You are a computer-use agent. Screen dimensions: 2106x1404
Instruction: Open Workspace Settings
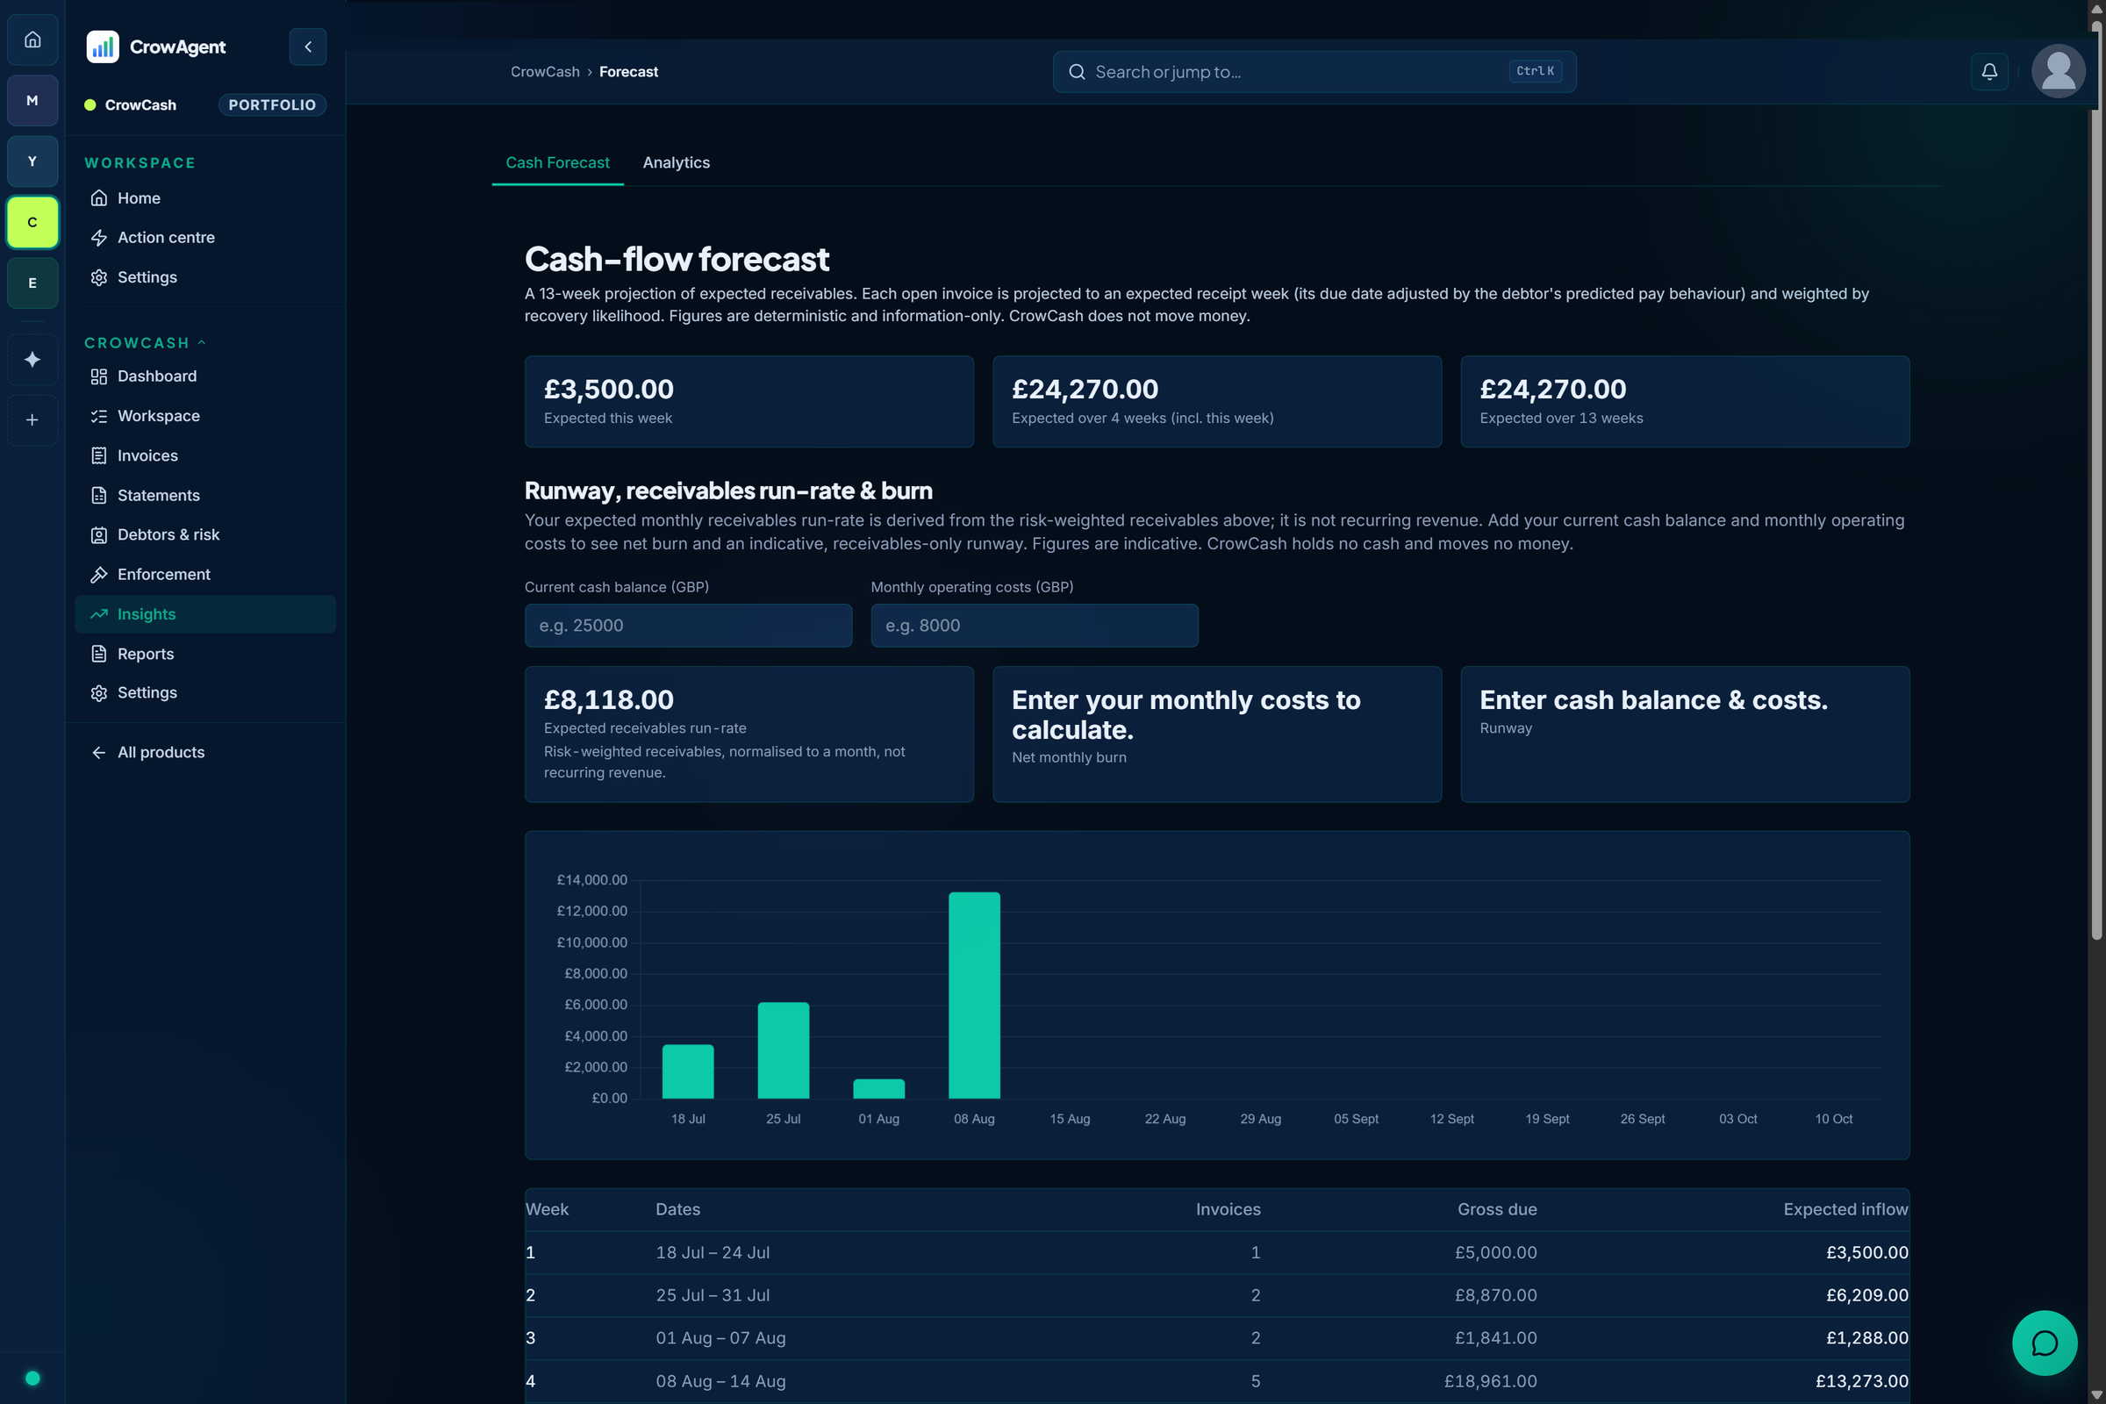tap(205, 276)
